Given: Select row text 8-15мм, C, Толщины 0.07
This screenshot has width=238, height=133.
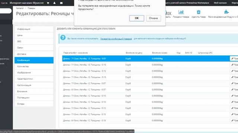Looking at the screenshot, I should [84, 89].
